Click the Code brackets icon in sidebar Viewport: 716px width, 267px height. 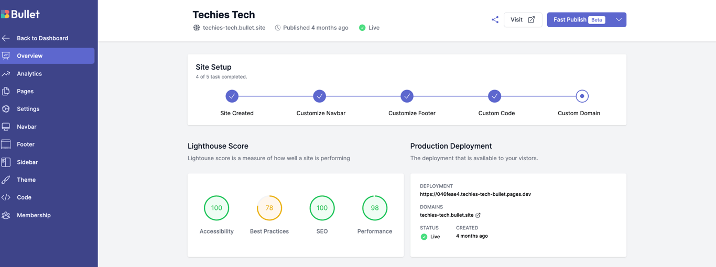click(x=6, y=197)
